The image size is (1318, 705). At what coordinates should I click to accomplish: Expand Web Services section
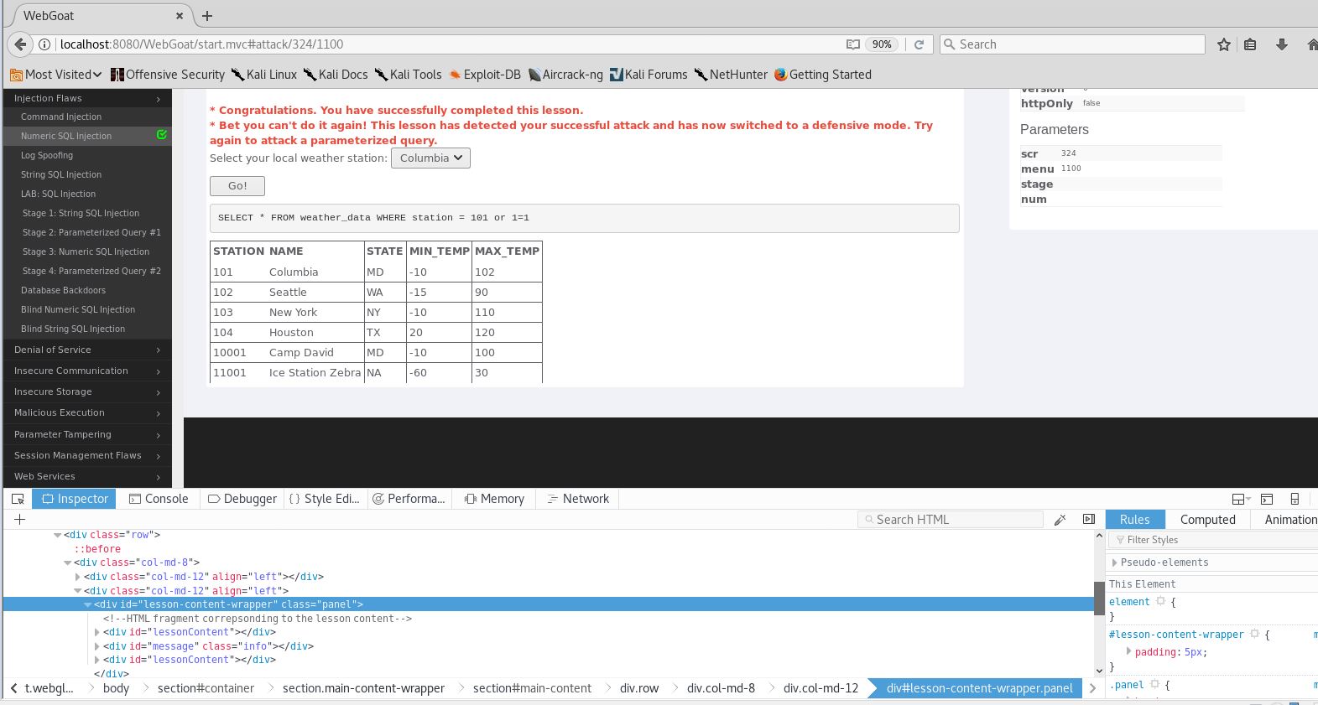[86, 476]
